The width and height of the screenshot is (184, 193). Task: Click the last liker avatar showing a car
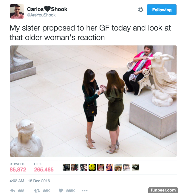pos(135,167)
